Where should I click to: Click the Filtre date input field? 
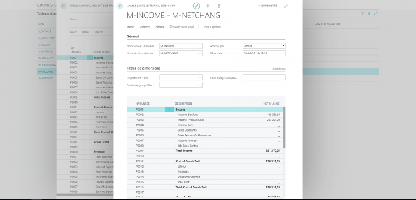tap(264, 53)
